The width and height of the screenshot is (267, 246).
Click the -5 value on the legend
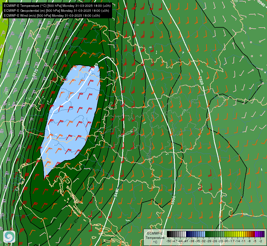[x=255, y=241]
